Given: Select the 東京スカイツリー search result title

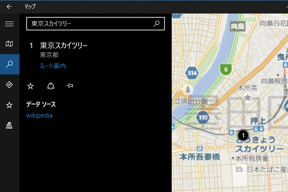Looking at the screenshot, I should click(64, 45).
